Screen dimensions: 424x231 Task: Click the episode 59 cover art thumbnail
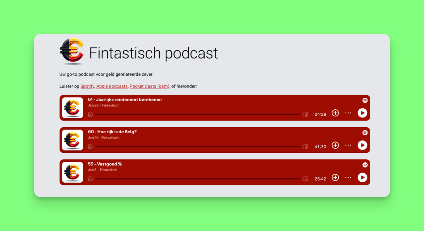[72, 172]
